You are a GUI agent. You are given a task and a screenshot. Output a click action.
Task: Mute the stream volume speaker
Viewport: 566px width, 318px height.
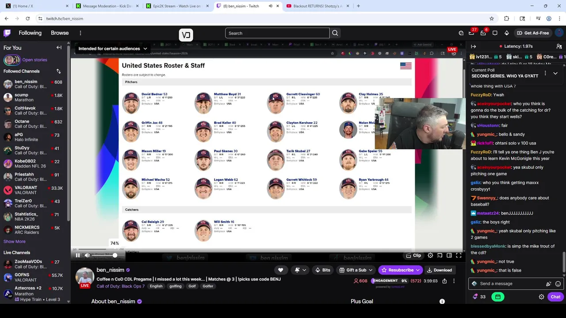(x=87, y=255)
